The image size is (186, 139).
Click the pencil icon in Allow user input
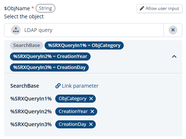click(142, 8)
